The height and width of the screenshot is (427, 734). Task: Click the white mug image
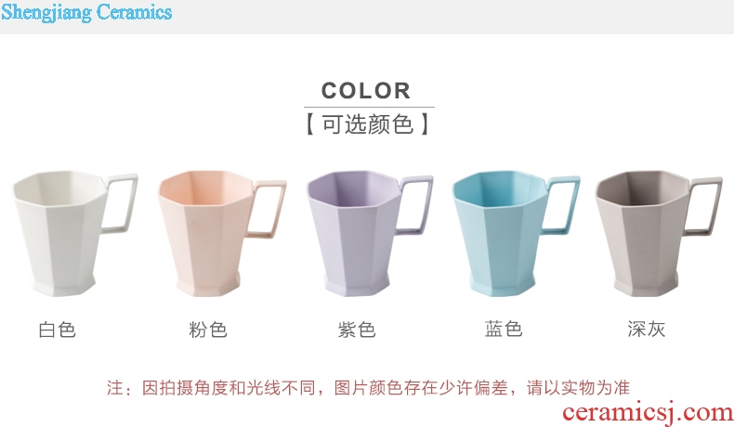point(75,233)
